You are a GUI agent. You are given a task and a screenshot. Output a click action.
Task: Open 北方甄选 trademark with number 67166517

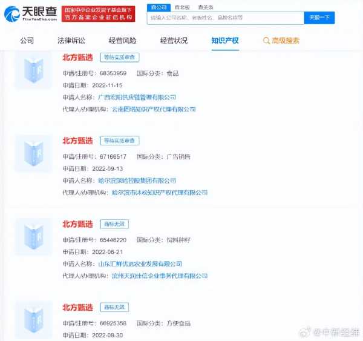(77, 141)
